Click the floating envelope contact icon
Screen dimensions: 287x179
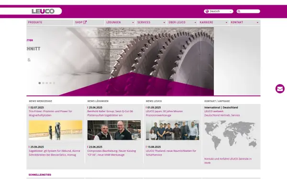(280, 89)
